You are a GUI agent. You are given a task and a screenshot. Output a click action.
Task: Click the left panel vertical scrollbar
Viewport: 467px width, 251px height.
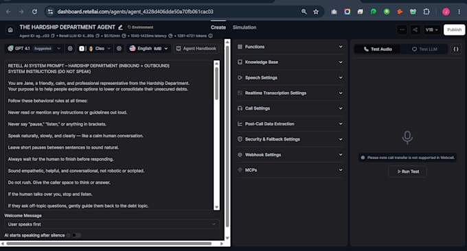[227, 136]
